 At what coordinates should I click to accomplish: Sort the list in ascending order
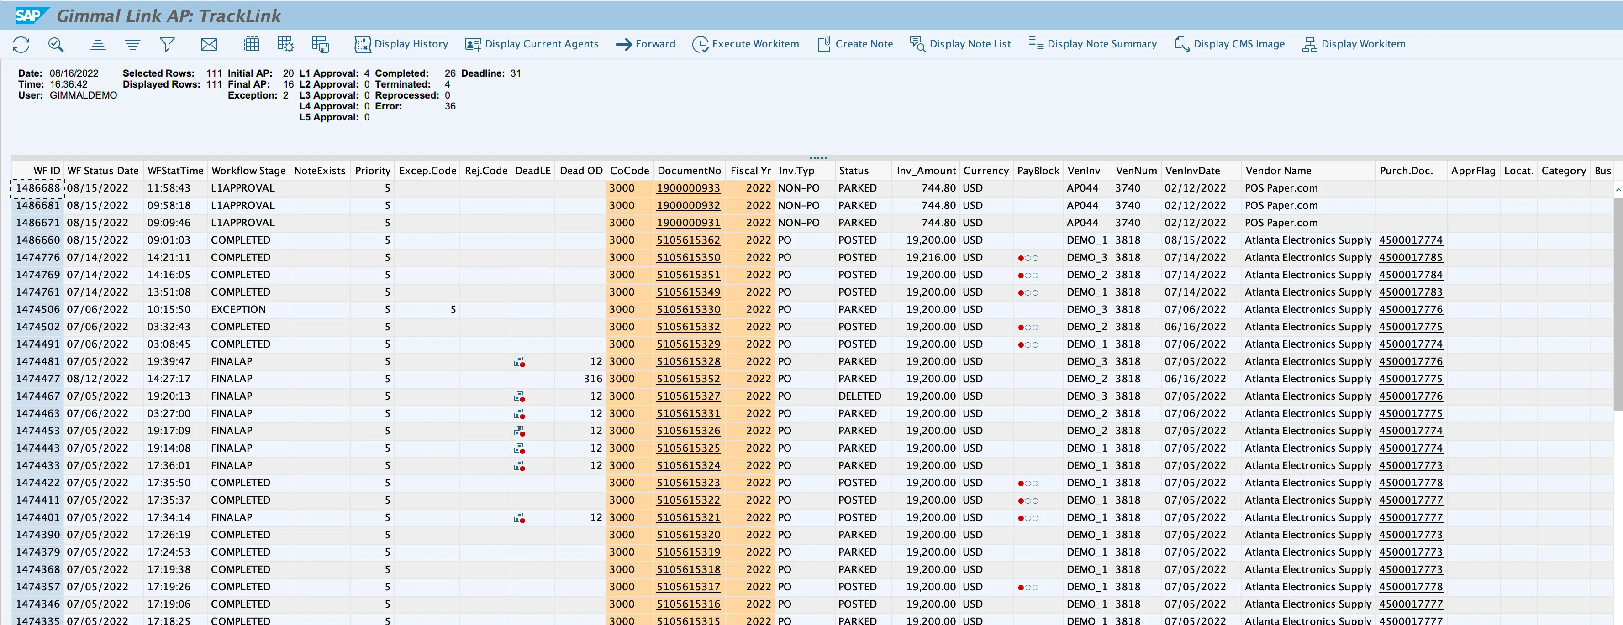98,44
